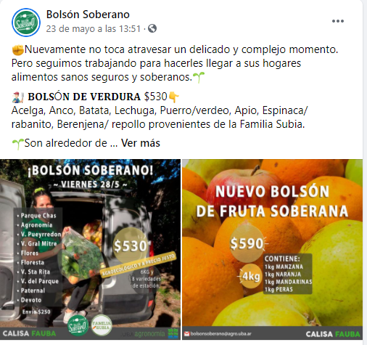Click the public audience globe icon
Viewport: 367px width, 345px height.
152,28
